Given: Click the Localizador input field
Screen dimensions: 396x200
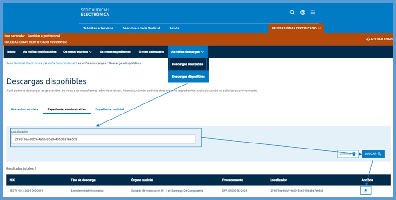Looking at the screenshot, I should [103, 139].
